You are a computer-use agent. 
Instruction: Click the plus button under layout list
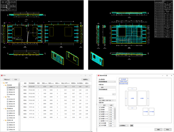point(113,94)
